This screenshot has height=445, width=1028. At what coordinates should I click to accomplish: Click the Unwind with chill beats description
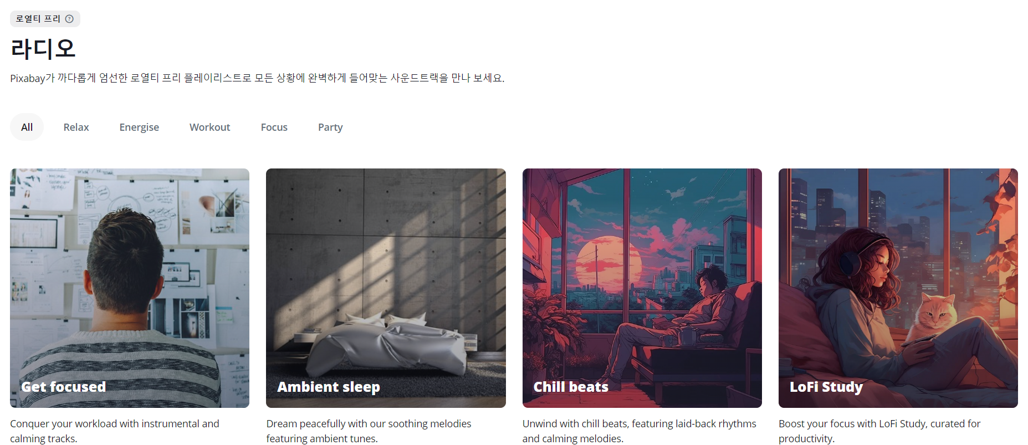tap(639, 431)
